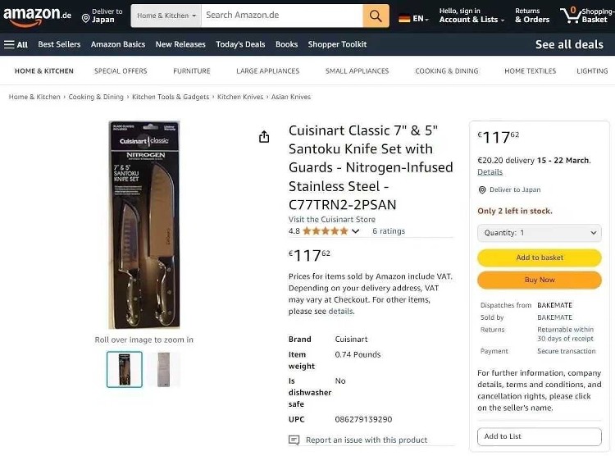Click the share icon beside product image

click(264, 137)
